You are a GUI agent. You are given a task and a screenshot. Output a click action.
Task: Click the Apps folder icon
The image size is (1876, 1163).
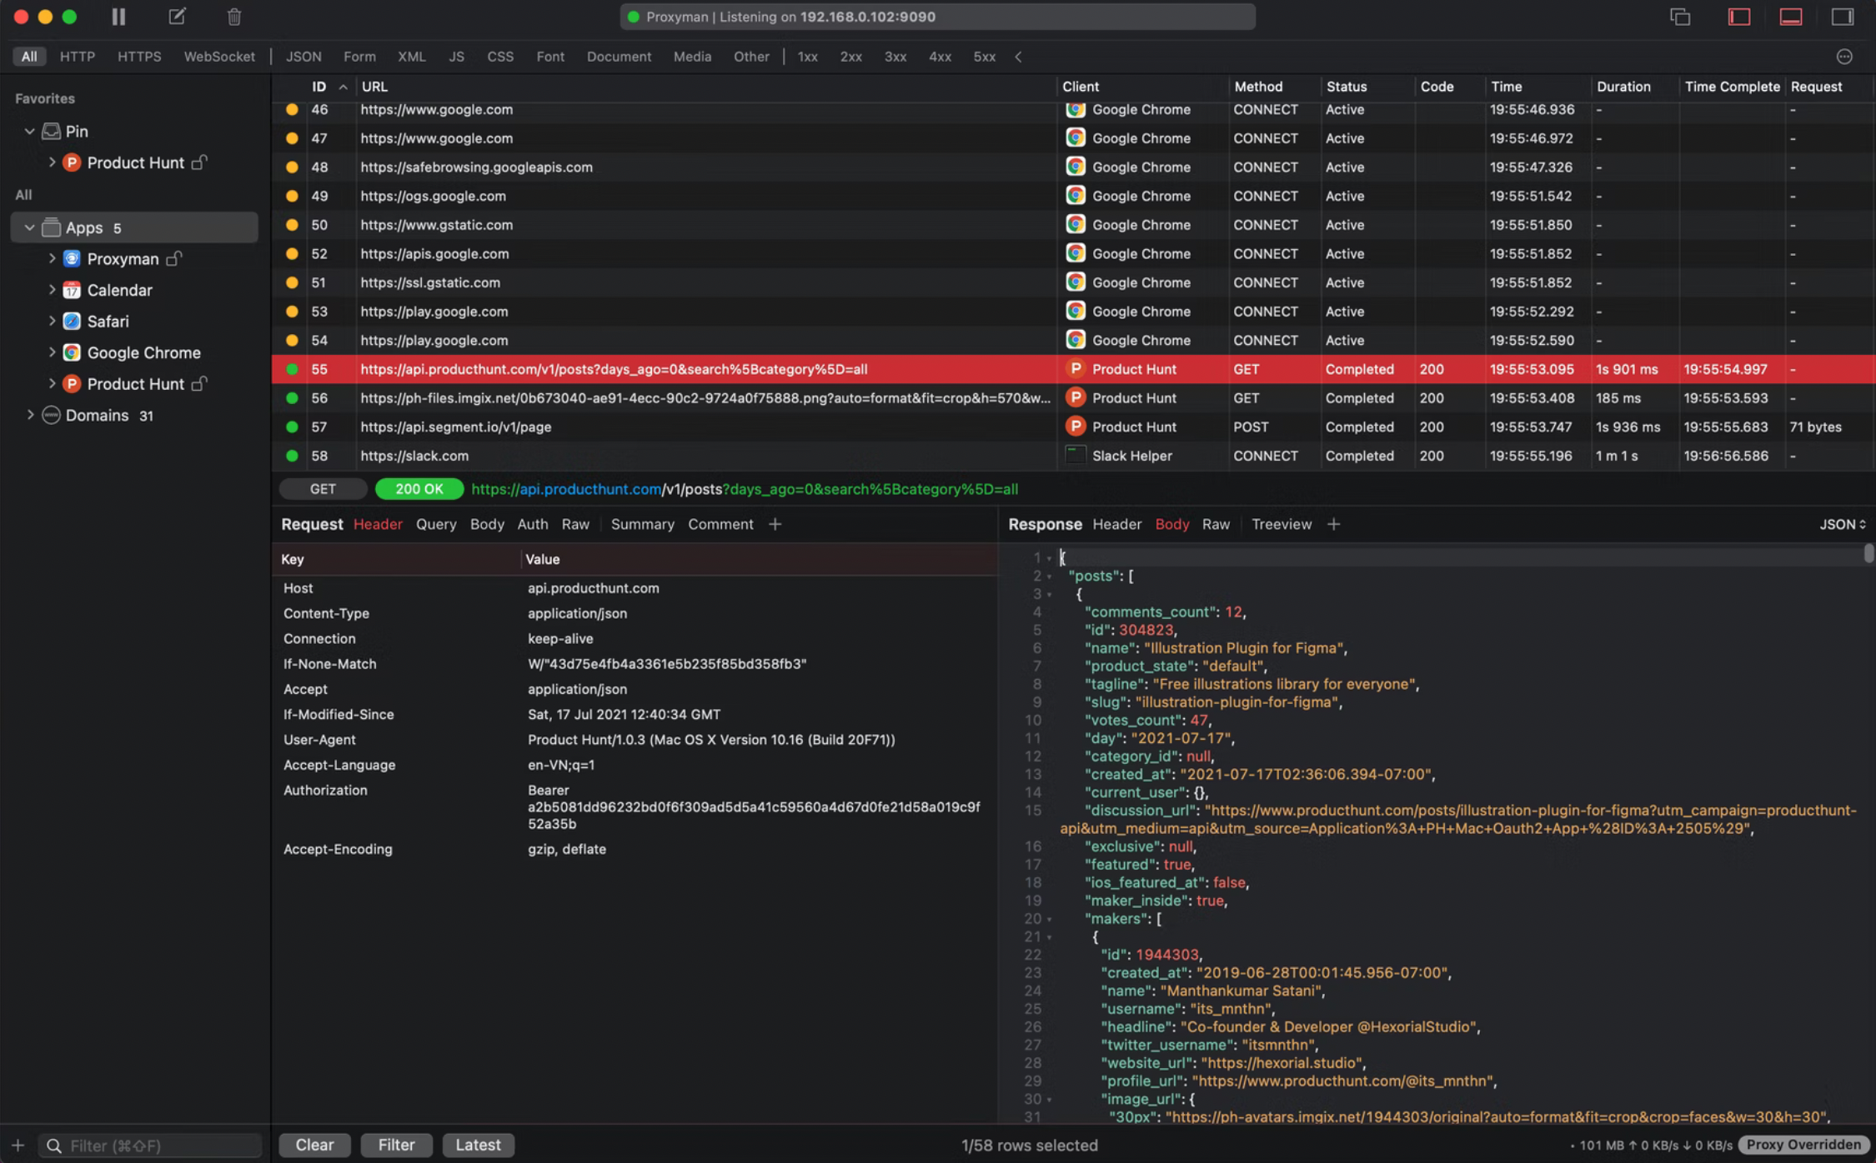point(52,227)
